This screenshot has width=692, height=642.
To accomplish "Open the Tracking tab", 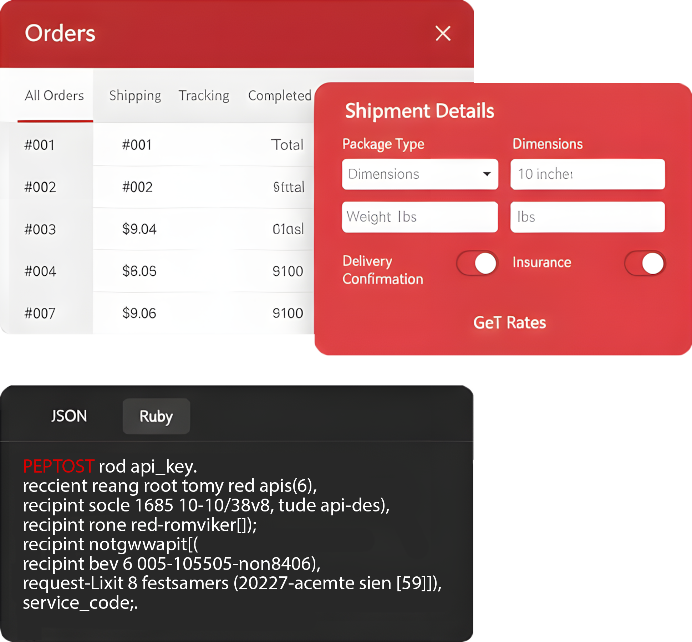I will pos(204,96).
